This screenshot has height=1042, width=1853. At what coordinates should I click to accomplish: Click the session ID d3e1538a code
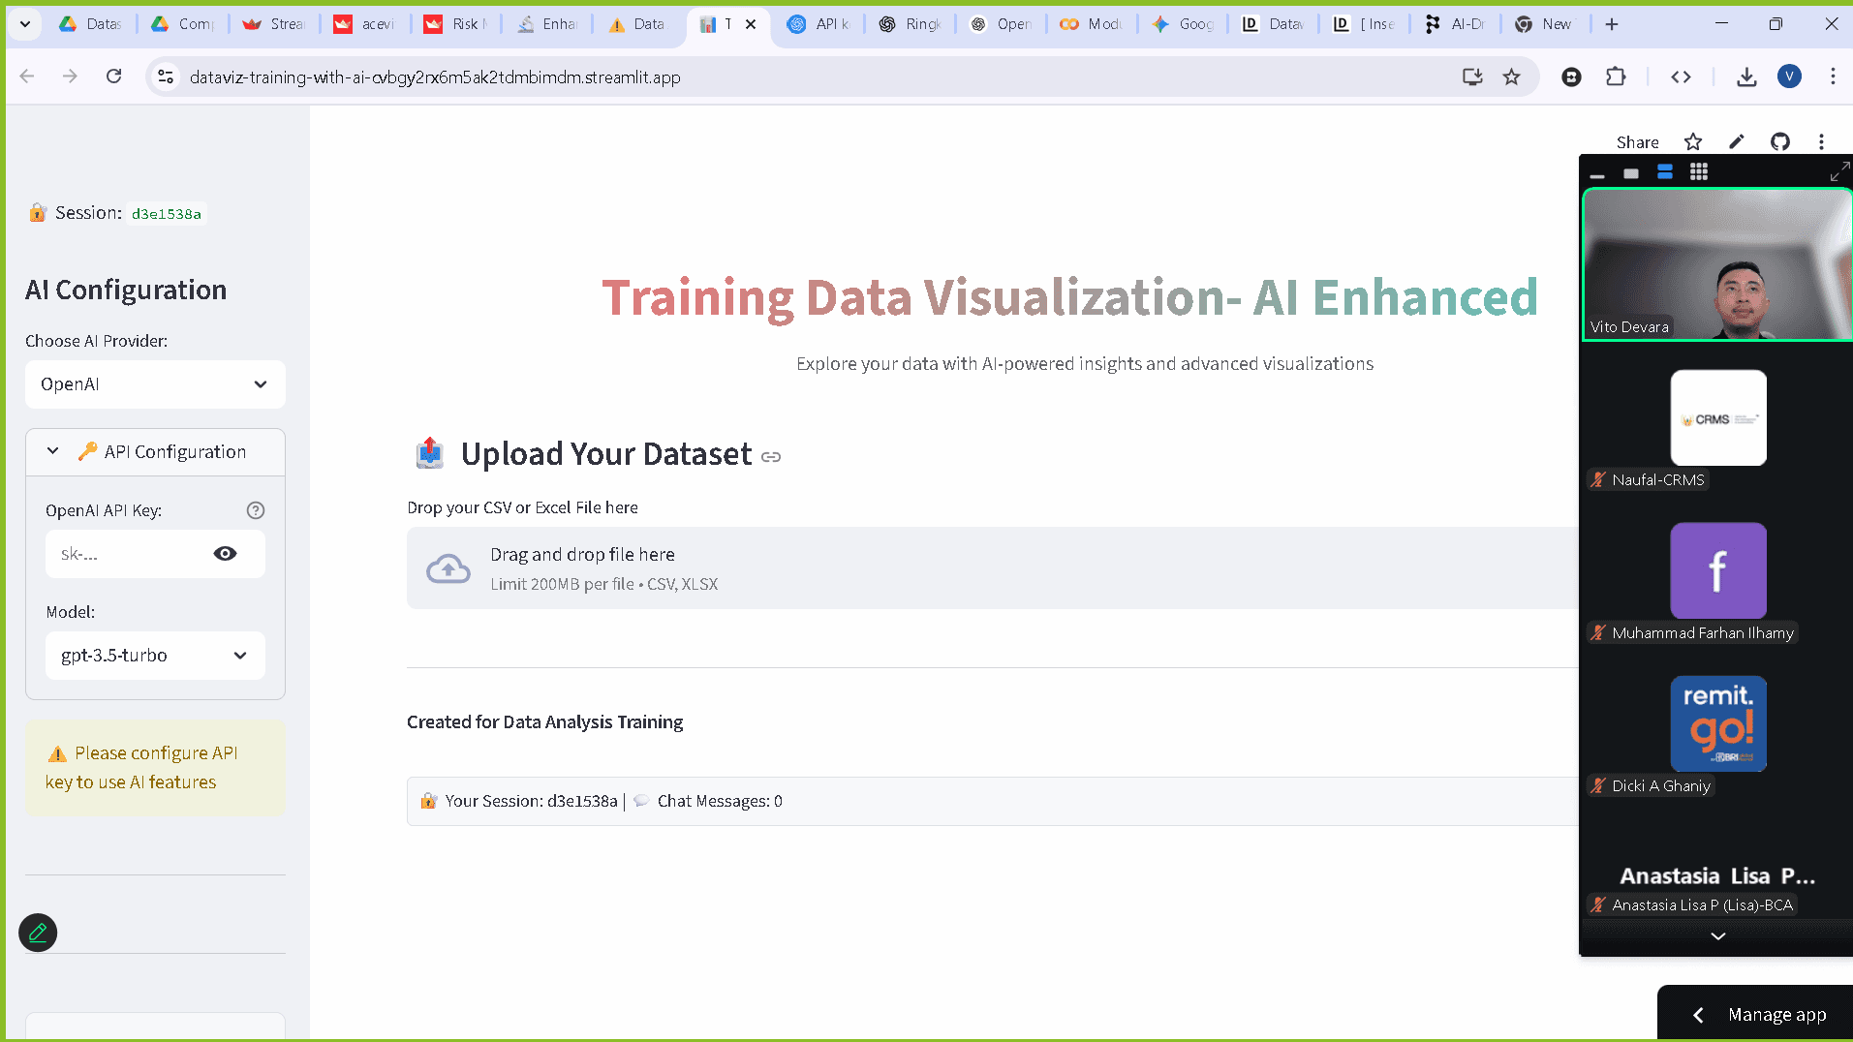click(167, 214)
